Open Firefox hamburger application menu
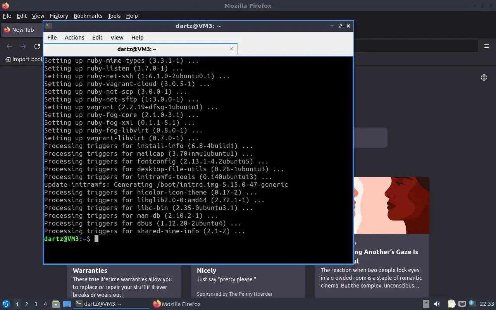The image size is (496, 310). (487, 46)
